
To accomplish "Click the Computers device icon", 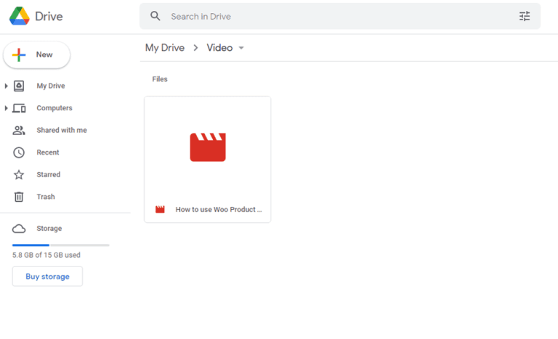I will [x=20, y=108].
